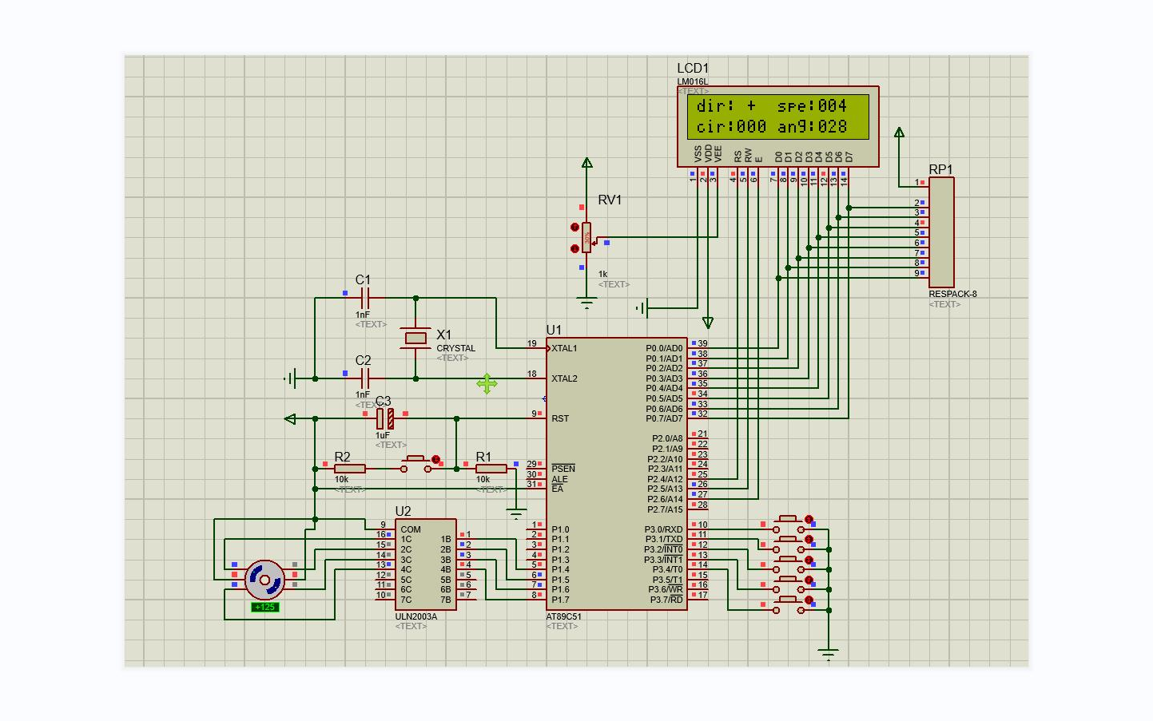
Task: Click the P0.7/AD7 pin label
Action: tap(664, 418)
